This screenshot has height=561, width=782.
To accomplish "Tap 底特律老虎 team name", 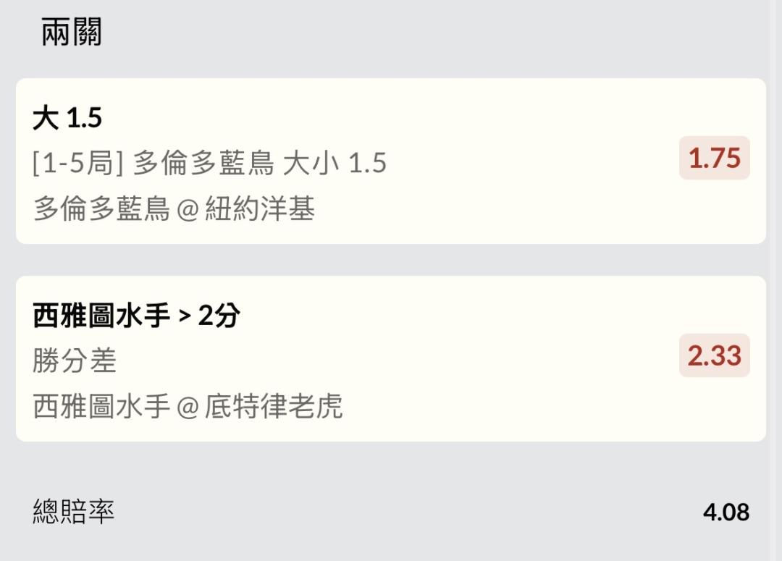I will (273, 407).
